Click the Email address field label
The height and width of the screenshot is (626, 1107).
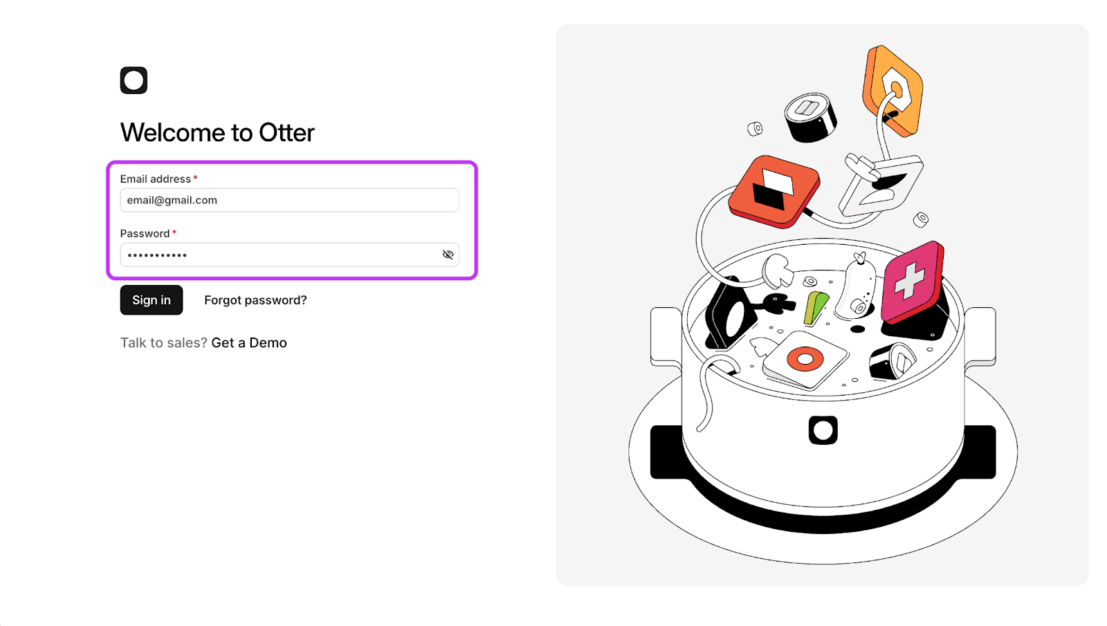pyautogui.click(x=155, y=179)
